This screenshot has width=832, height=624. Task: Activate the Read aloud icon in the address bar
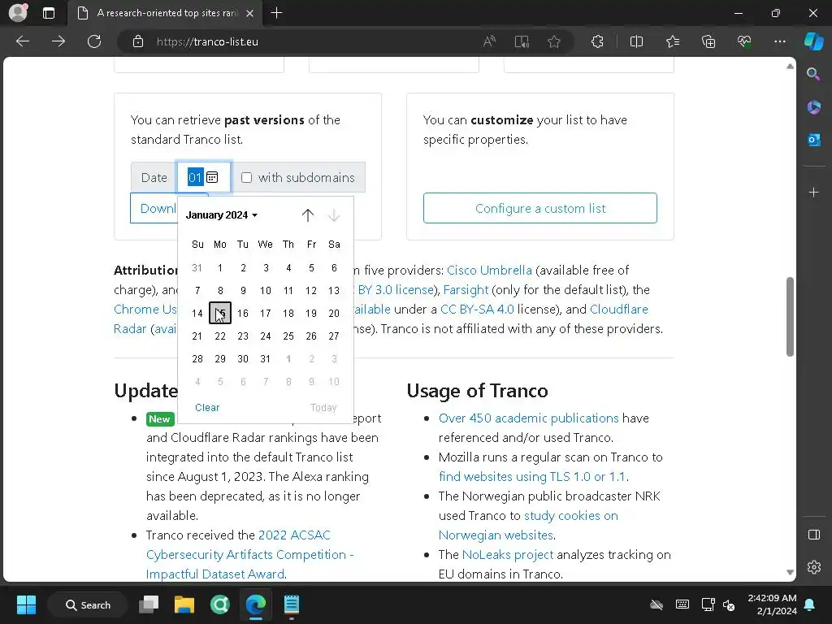click(x=489, y=41)
